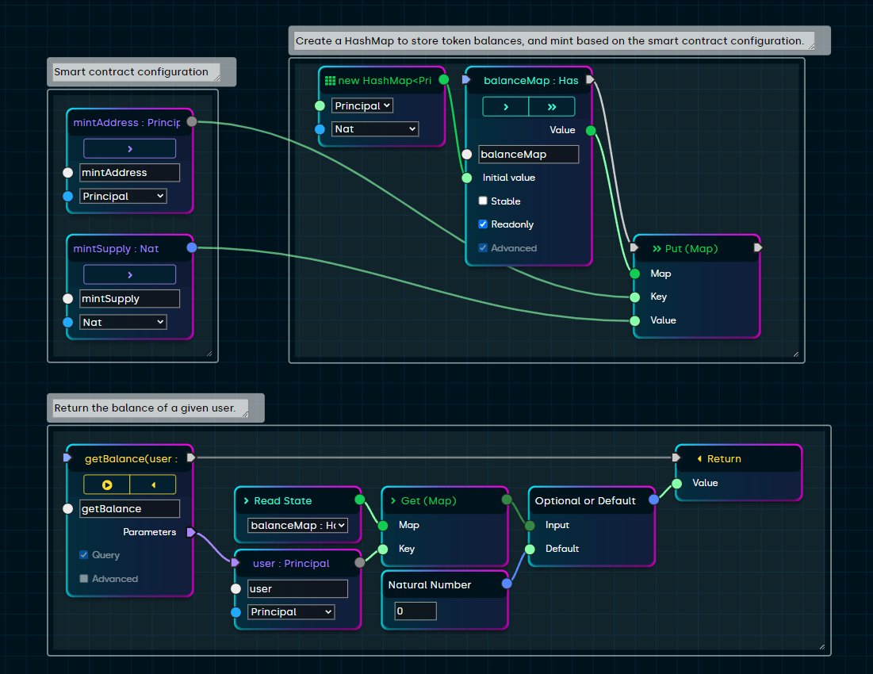
Task: Click inside the Natural Number value field showing 0
Action: (x=415, y=611)
